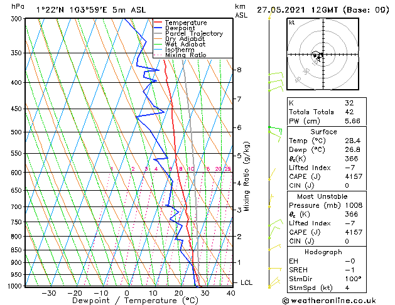Click the StmSpd (kt) value 4
The height and width of the screenshot is (305, 395).
347,288
